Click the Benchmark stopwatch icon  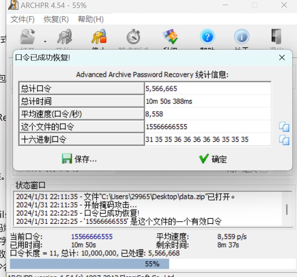tap(133, 37)
